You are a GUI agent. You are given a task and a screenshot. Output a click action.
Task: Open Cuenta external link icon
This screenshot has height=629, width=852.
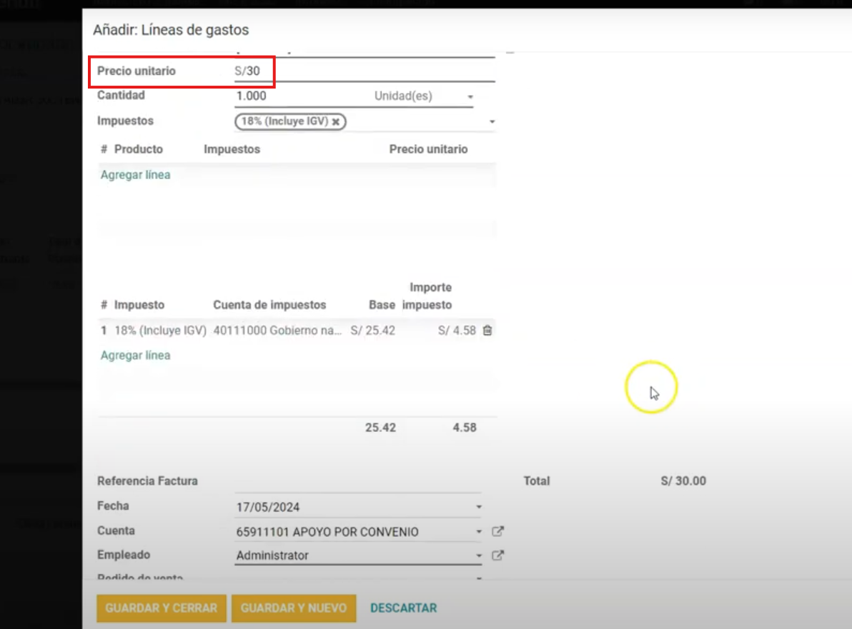pos(498,531)
